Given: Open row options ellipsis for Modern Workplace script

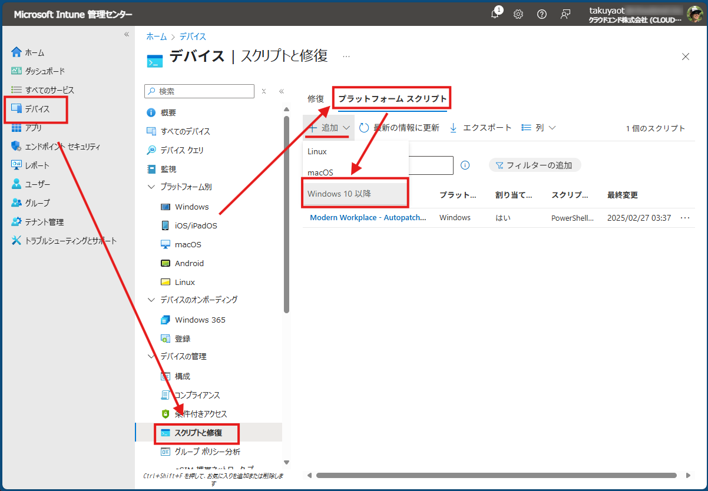Looking at the screenshot, I should coord(684,218).
